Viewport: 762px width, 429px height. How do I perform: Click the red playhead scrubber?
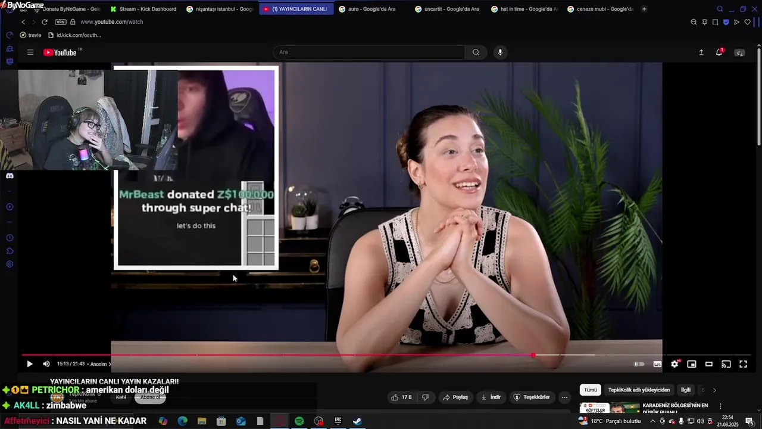[533, 355]
